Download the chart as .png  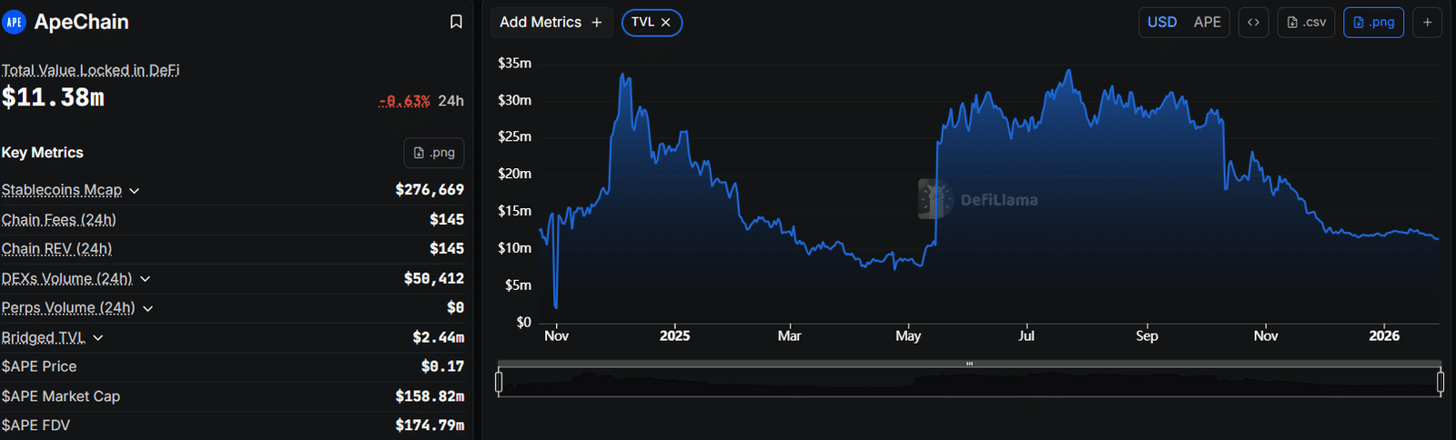[1373, 22]
